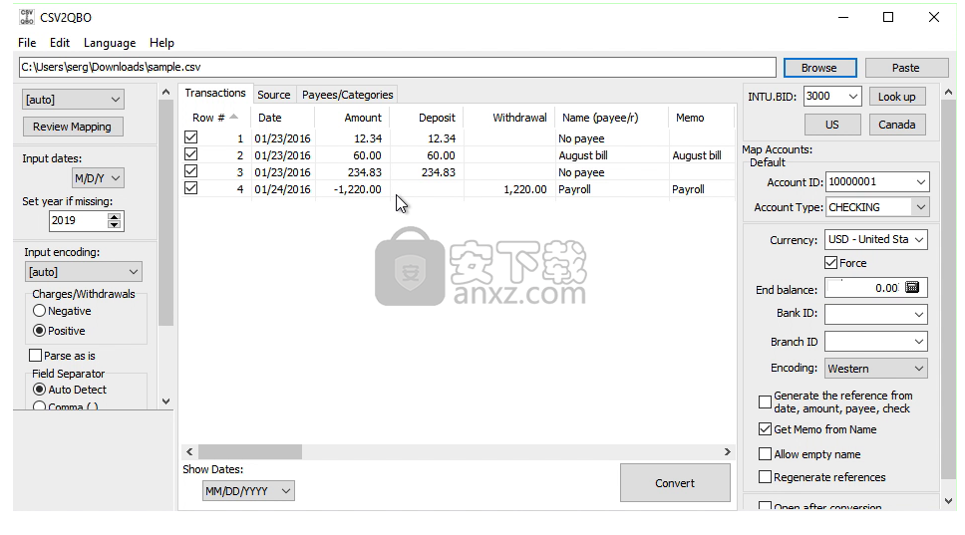Open the Help menu
Screen dimensions: 965x535
pyautogui.click(x=161, y=43)
